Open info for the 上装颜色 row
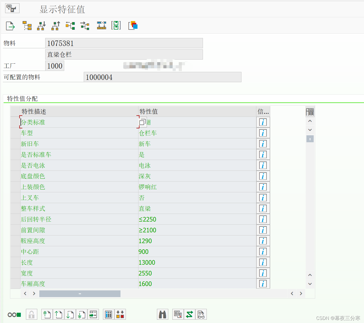Viewport: 364px width, 323px height. point(263,187)
